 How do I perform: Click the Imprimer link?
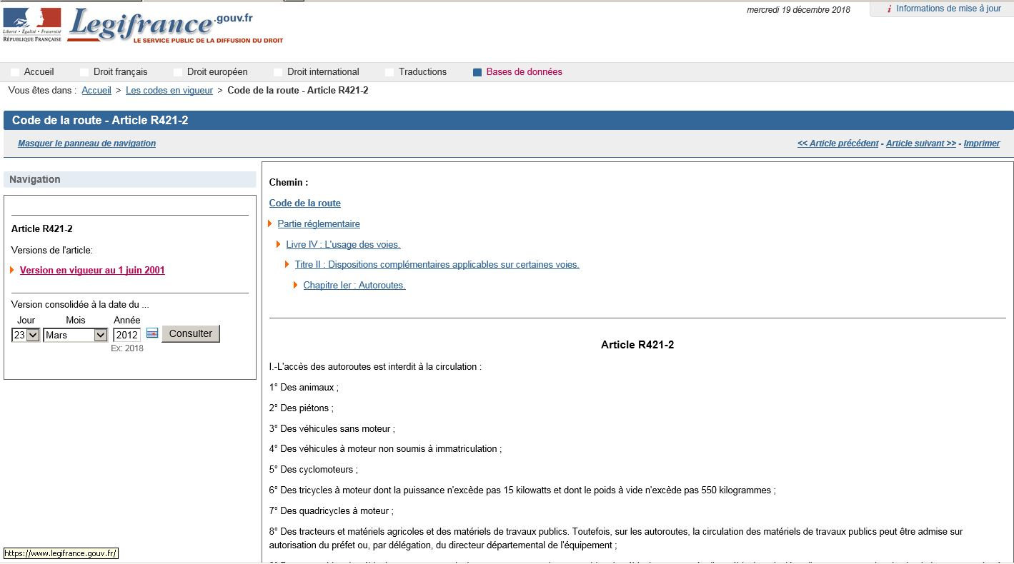point(982,143)
